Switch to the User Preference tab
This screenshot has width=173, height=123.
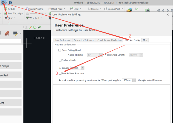pyautogui.click(x=62, y=40)
